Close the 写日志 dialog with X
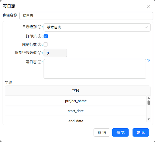The width and height of the screenshot is (155, 142). pos(148,6)
